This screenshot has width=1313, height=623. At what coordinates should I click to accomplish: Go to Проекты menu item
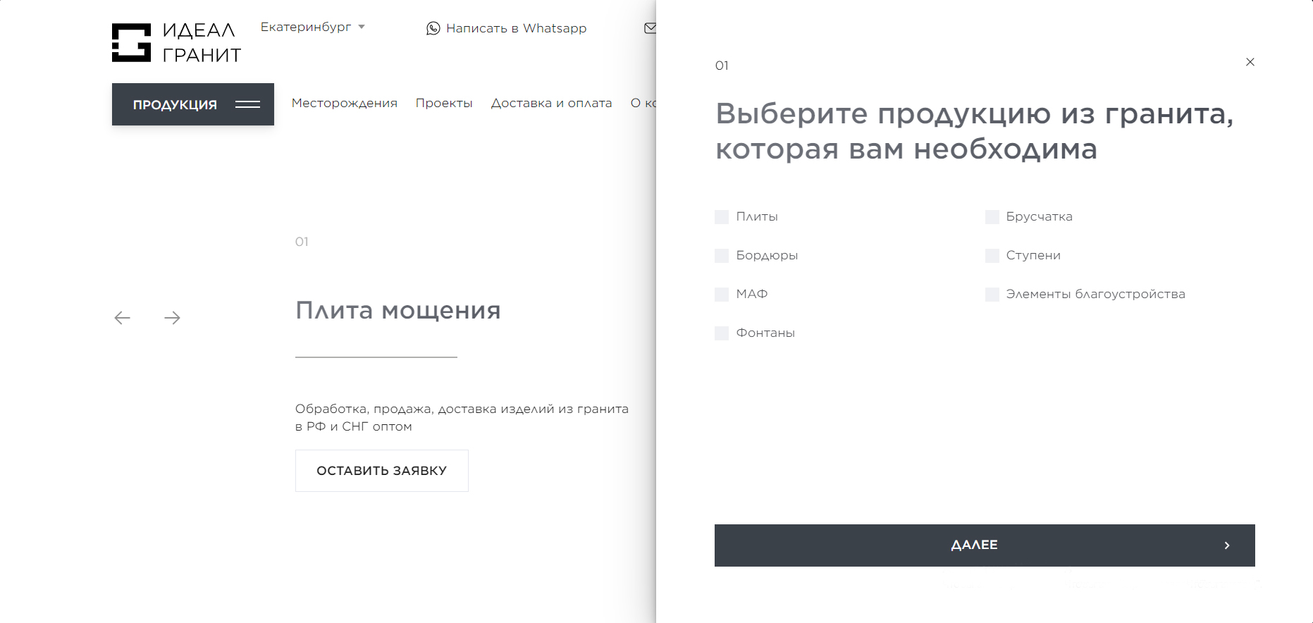444,103
